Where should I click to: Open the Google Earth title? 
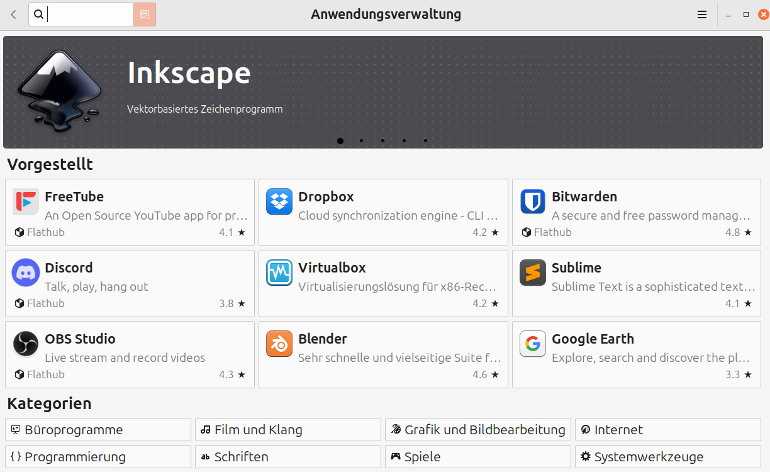pyautogui.click(x=593, y=339)
